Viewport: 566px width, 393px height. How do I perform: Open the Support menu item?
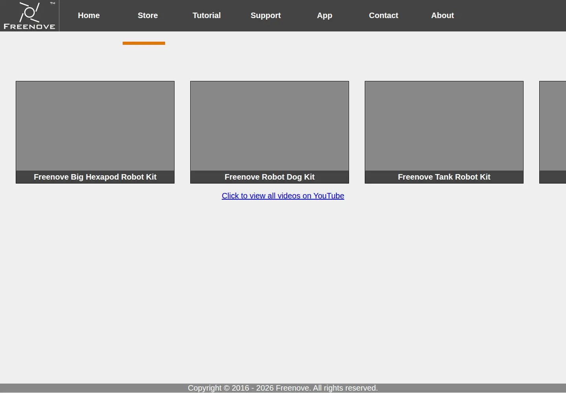[266, 16]
